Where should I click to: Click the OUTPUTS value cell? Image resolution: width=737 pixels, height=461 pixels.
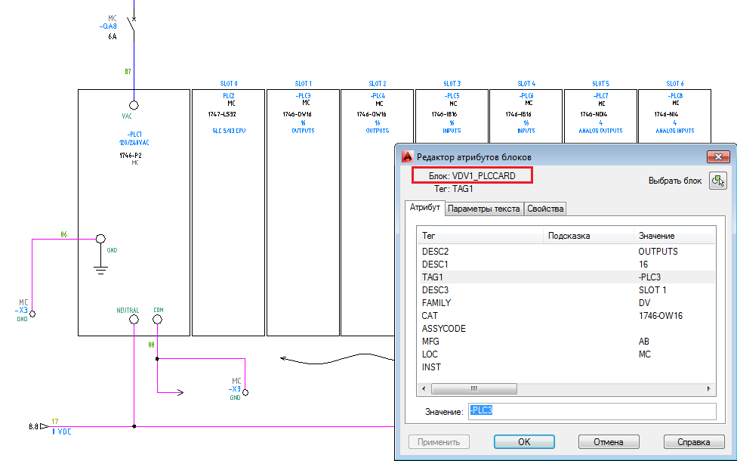coord(658,252)
